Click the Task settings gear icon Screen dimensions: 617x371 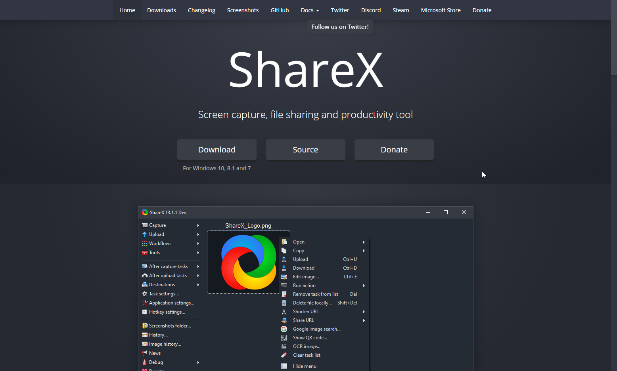coord(145,294)
